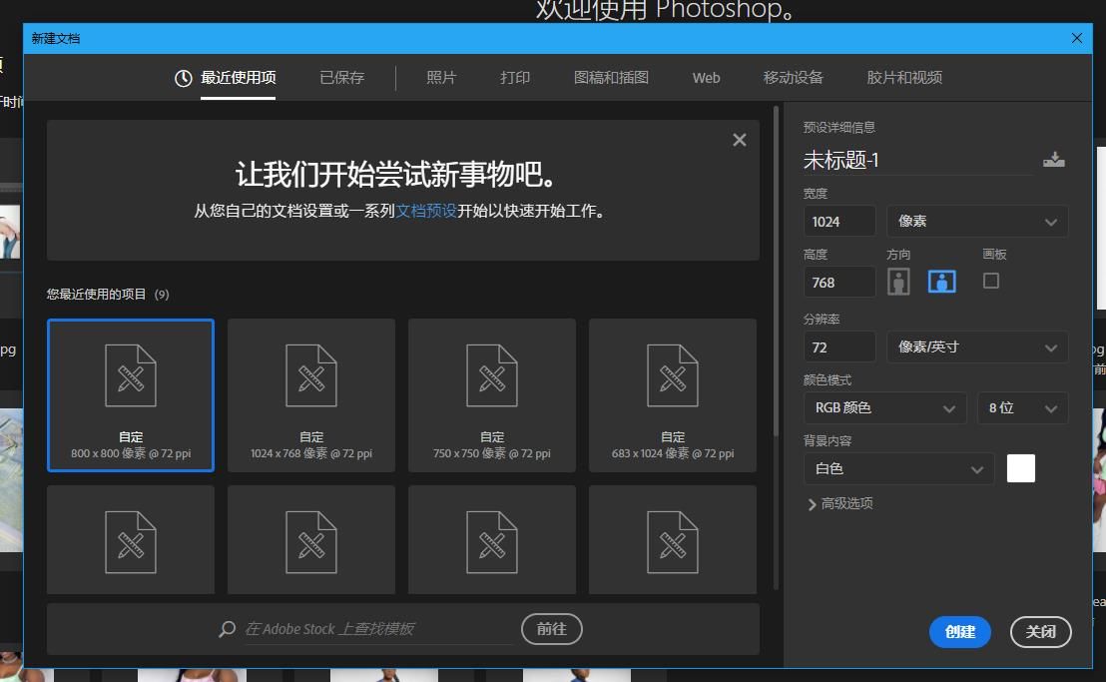Switch to the 胶片和视频 tab
Screen dimensions: 1106x682
[902, 77]
